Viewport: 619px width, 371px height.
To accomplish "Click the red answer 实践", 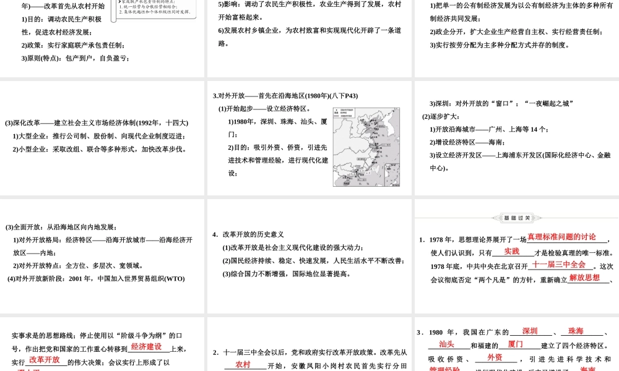I will [512, 252].
